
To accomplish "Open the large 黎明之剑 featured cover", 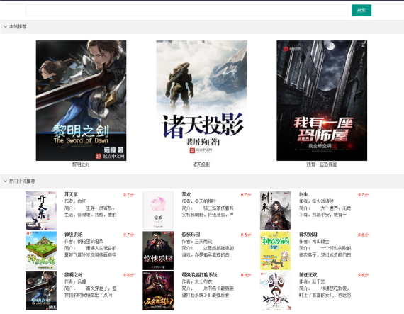I will pos(82,101).
